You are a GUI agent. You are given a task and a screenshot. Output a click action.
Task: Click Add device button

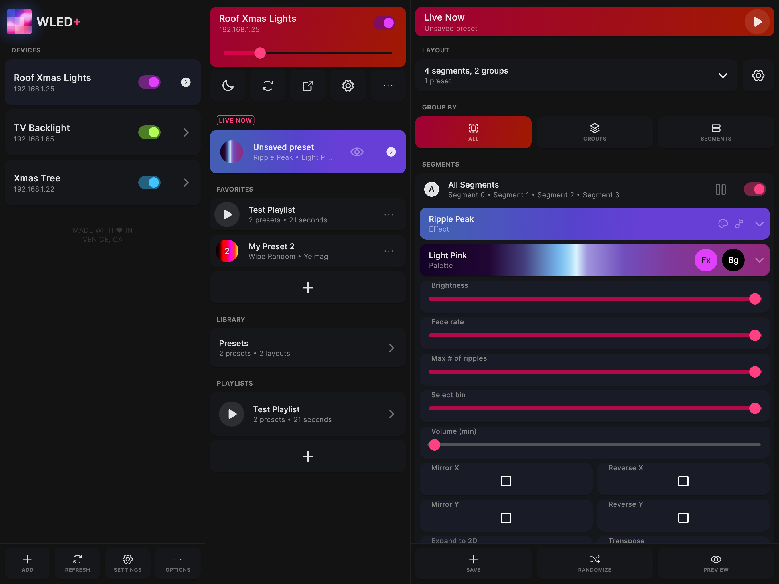[27, 563]
